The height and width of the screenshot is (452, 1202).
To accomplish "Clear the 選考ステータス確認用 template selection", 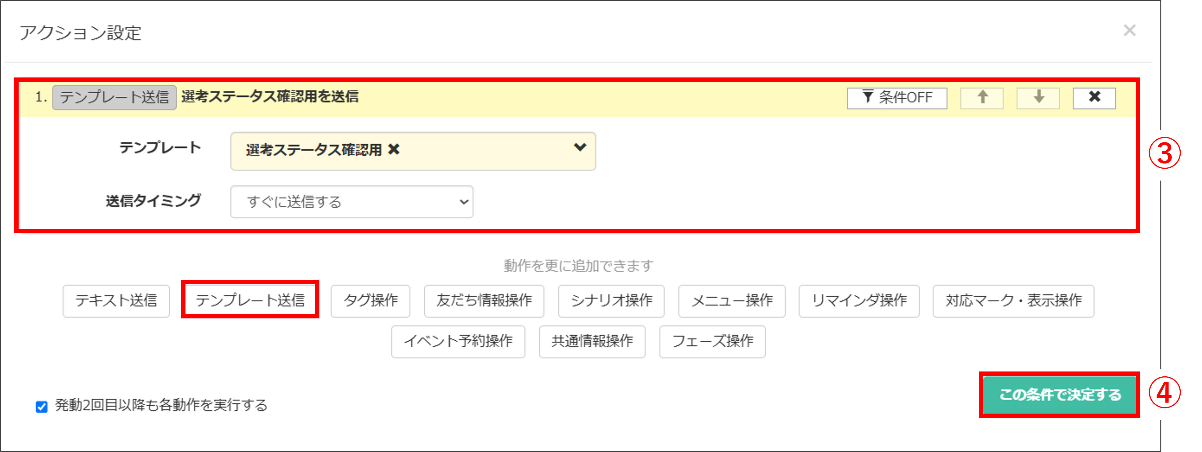I will tap(394, 150).
